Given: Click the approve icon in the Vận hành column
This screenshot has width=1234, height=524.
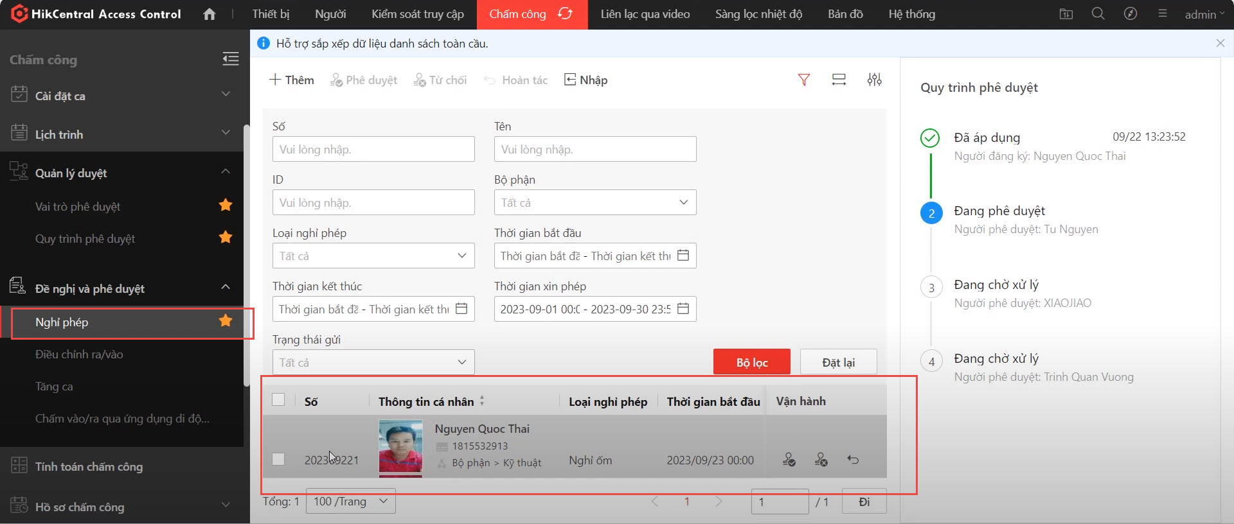Looking at the screenshot, I should [x=789, y=460].
